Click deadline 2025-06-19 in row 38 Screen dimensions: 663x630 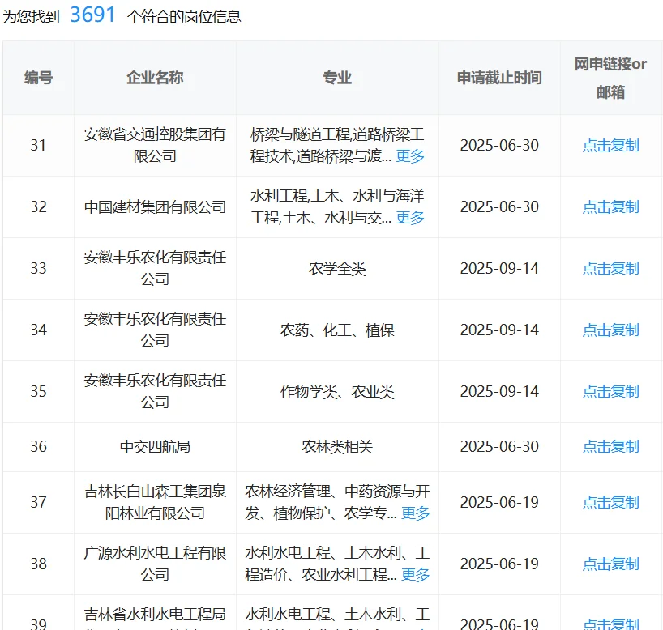tap(499, 564)
